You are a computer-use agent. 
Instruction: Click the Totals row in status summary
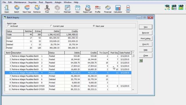[42, 34]
